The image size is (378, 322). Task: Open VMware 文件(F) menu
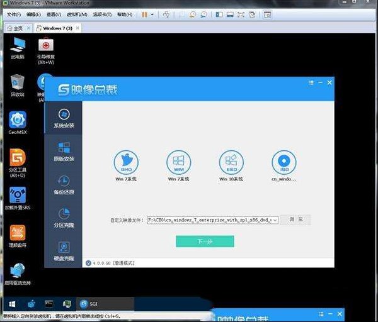14,14
